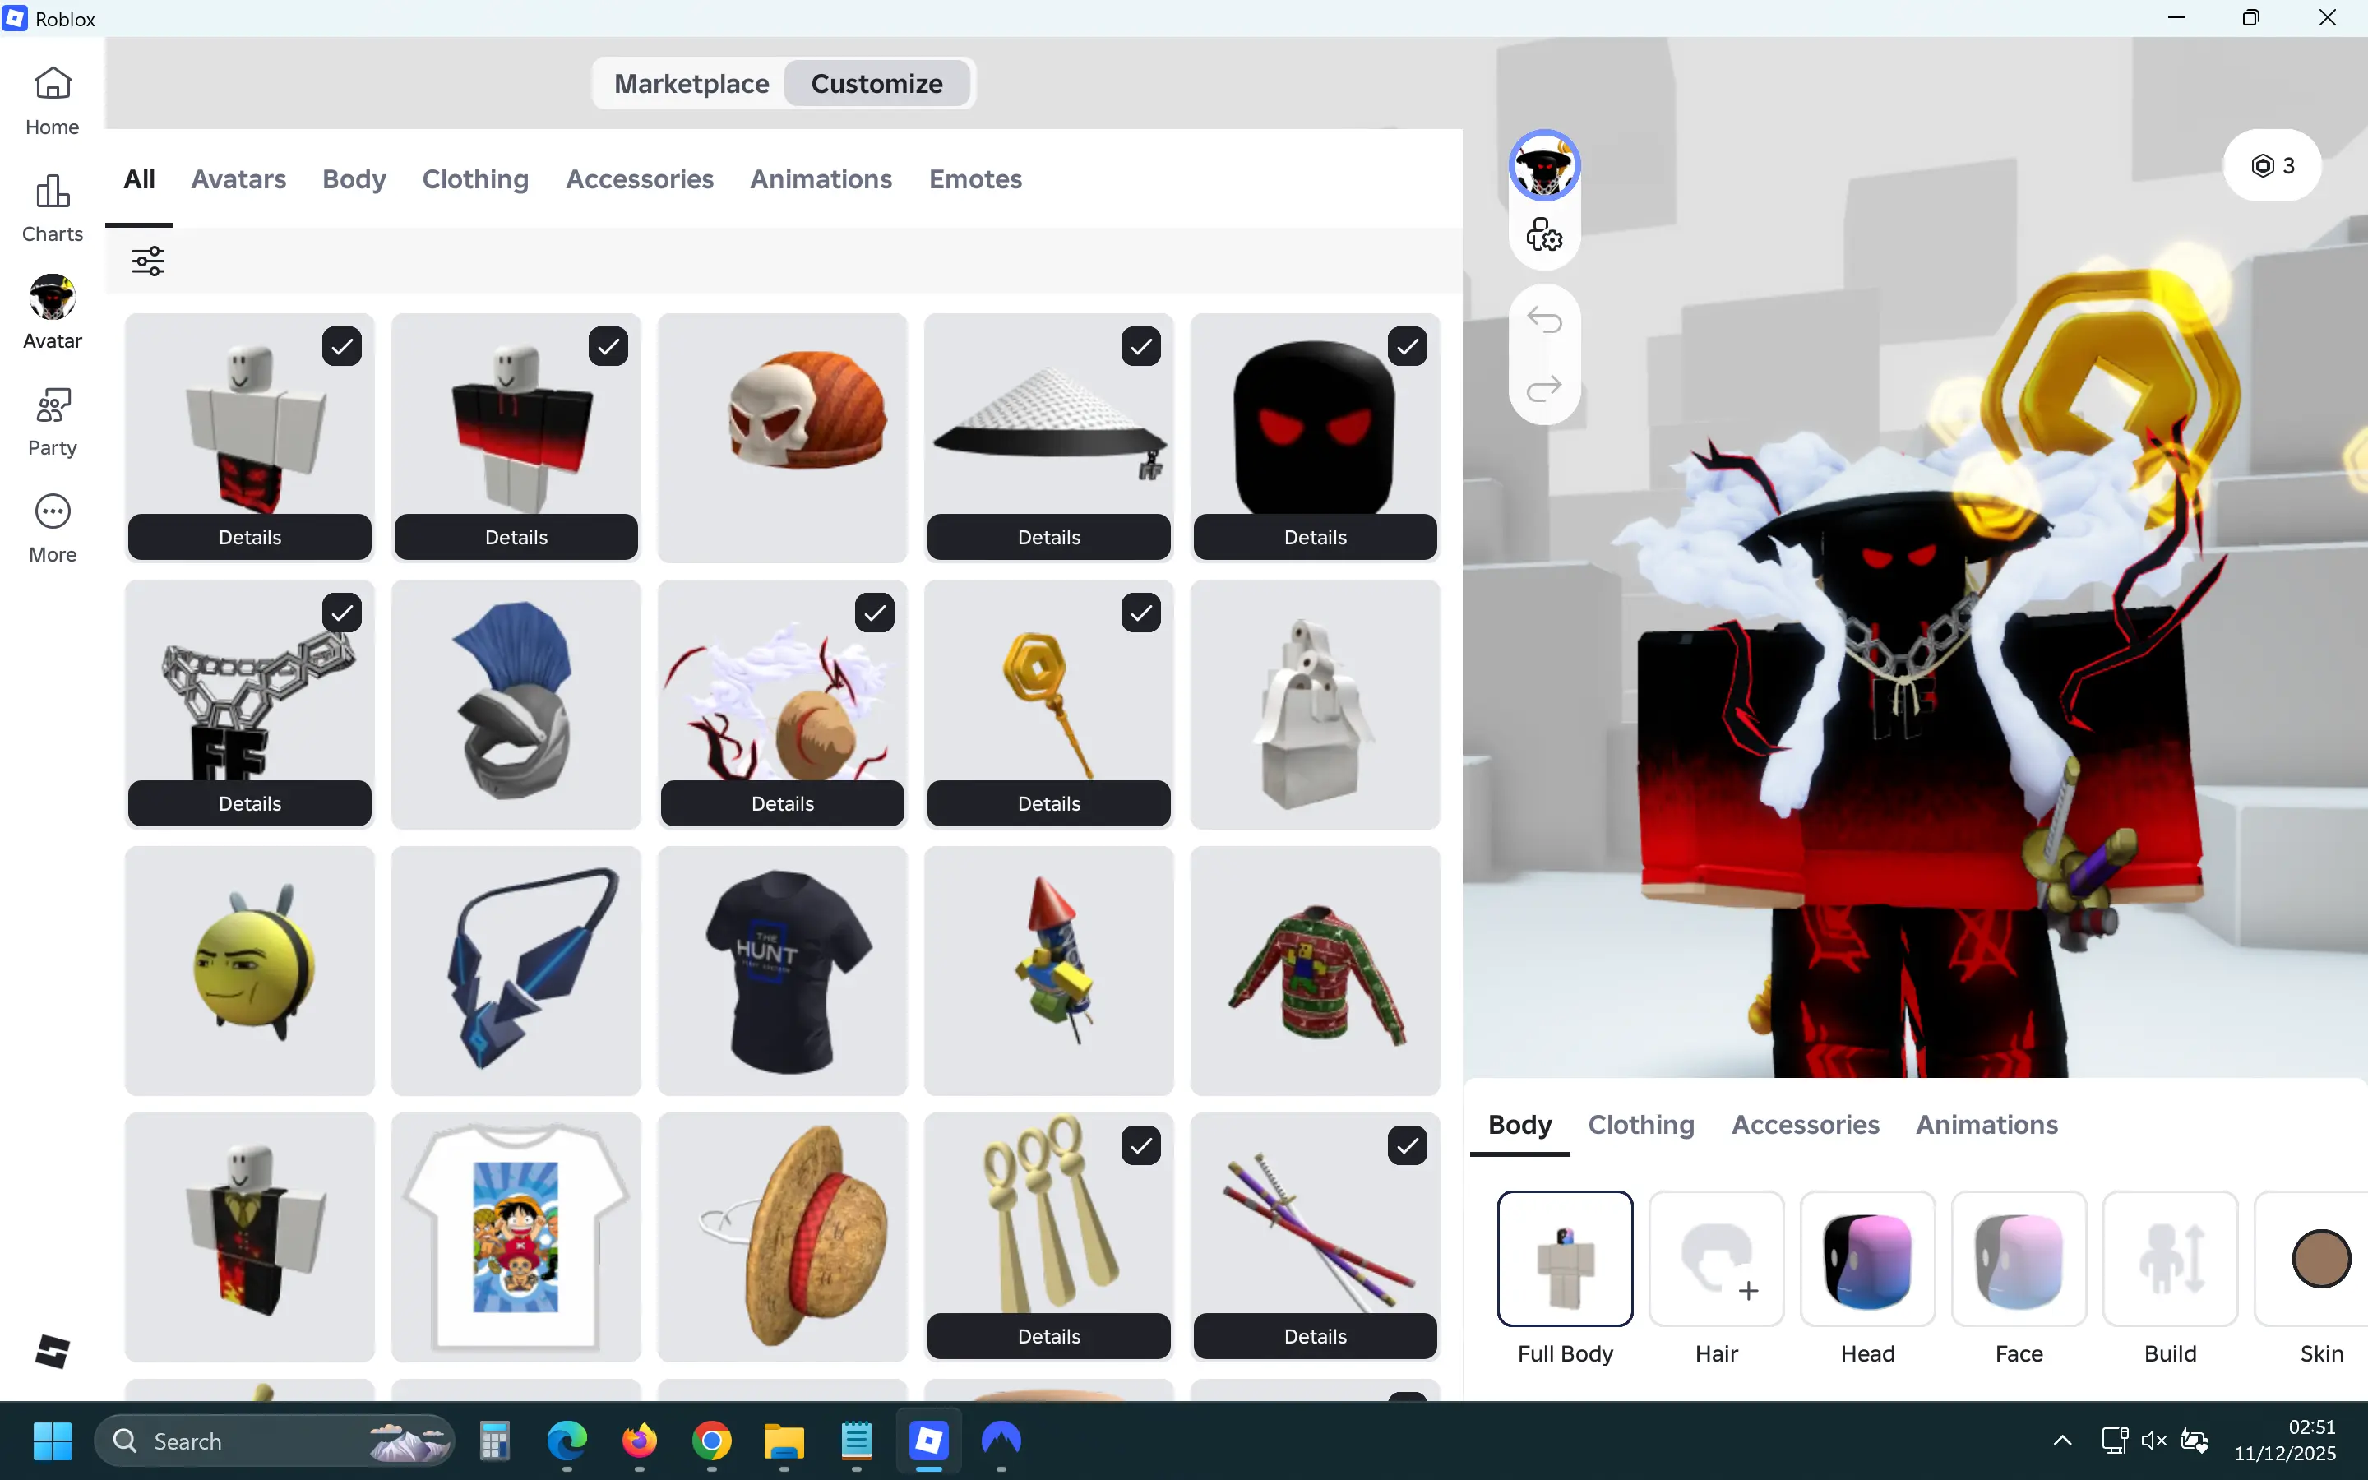The width and height of the screenshot is (2368, 1480).
Task: Open Details for crossed swords item
Action: pos(1314,1336)
